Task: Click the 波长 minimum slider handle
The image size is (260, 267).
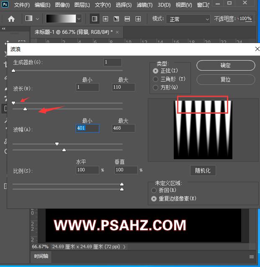Action: coord(13,103)
